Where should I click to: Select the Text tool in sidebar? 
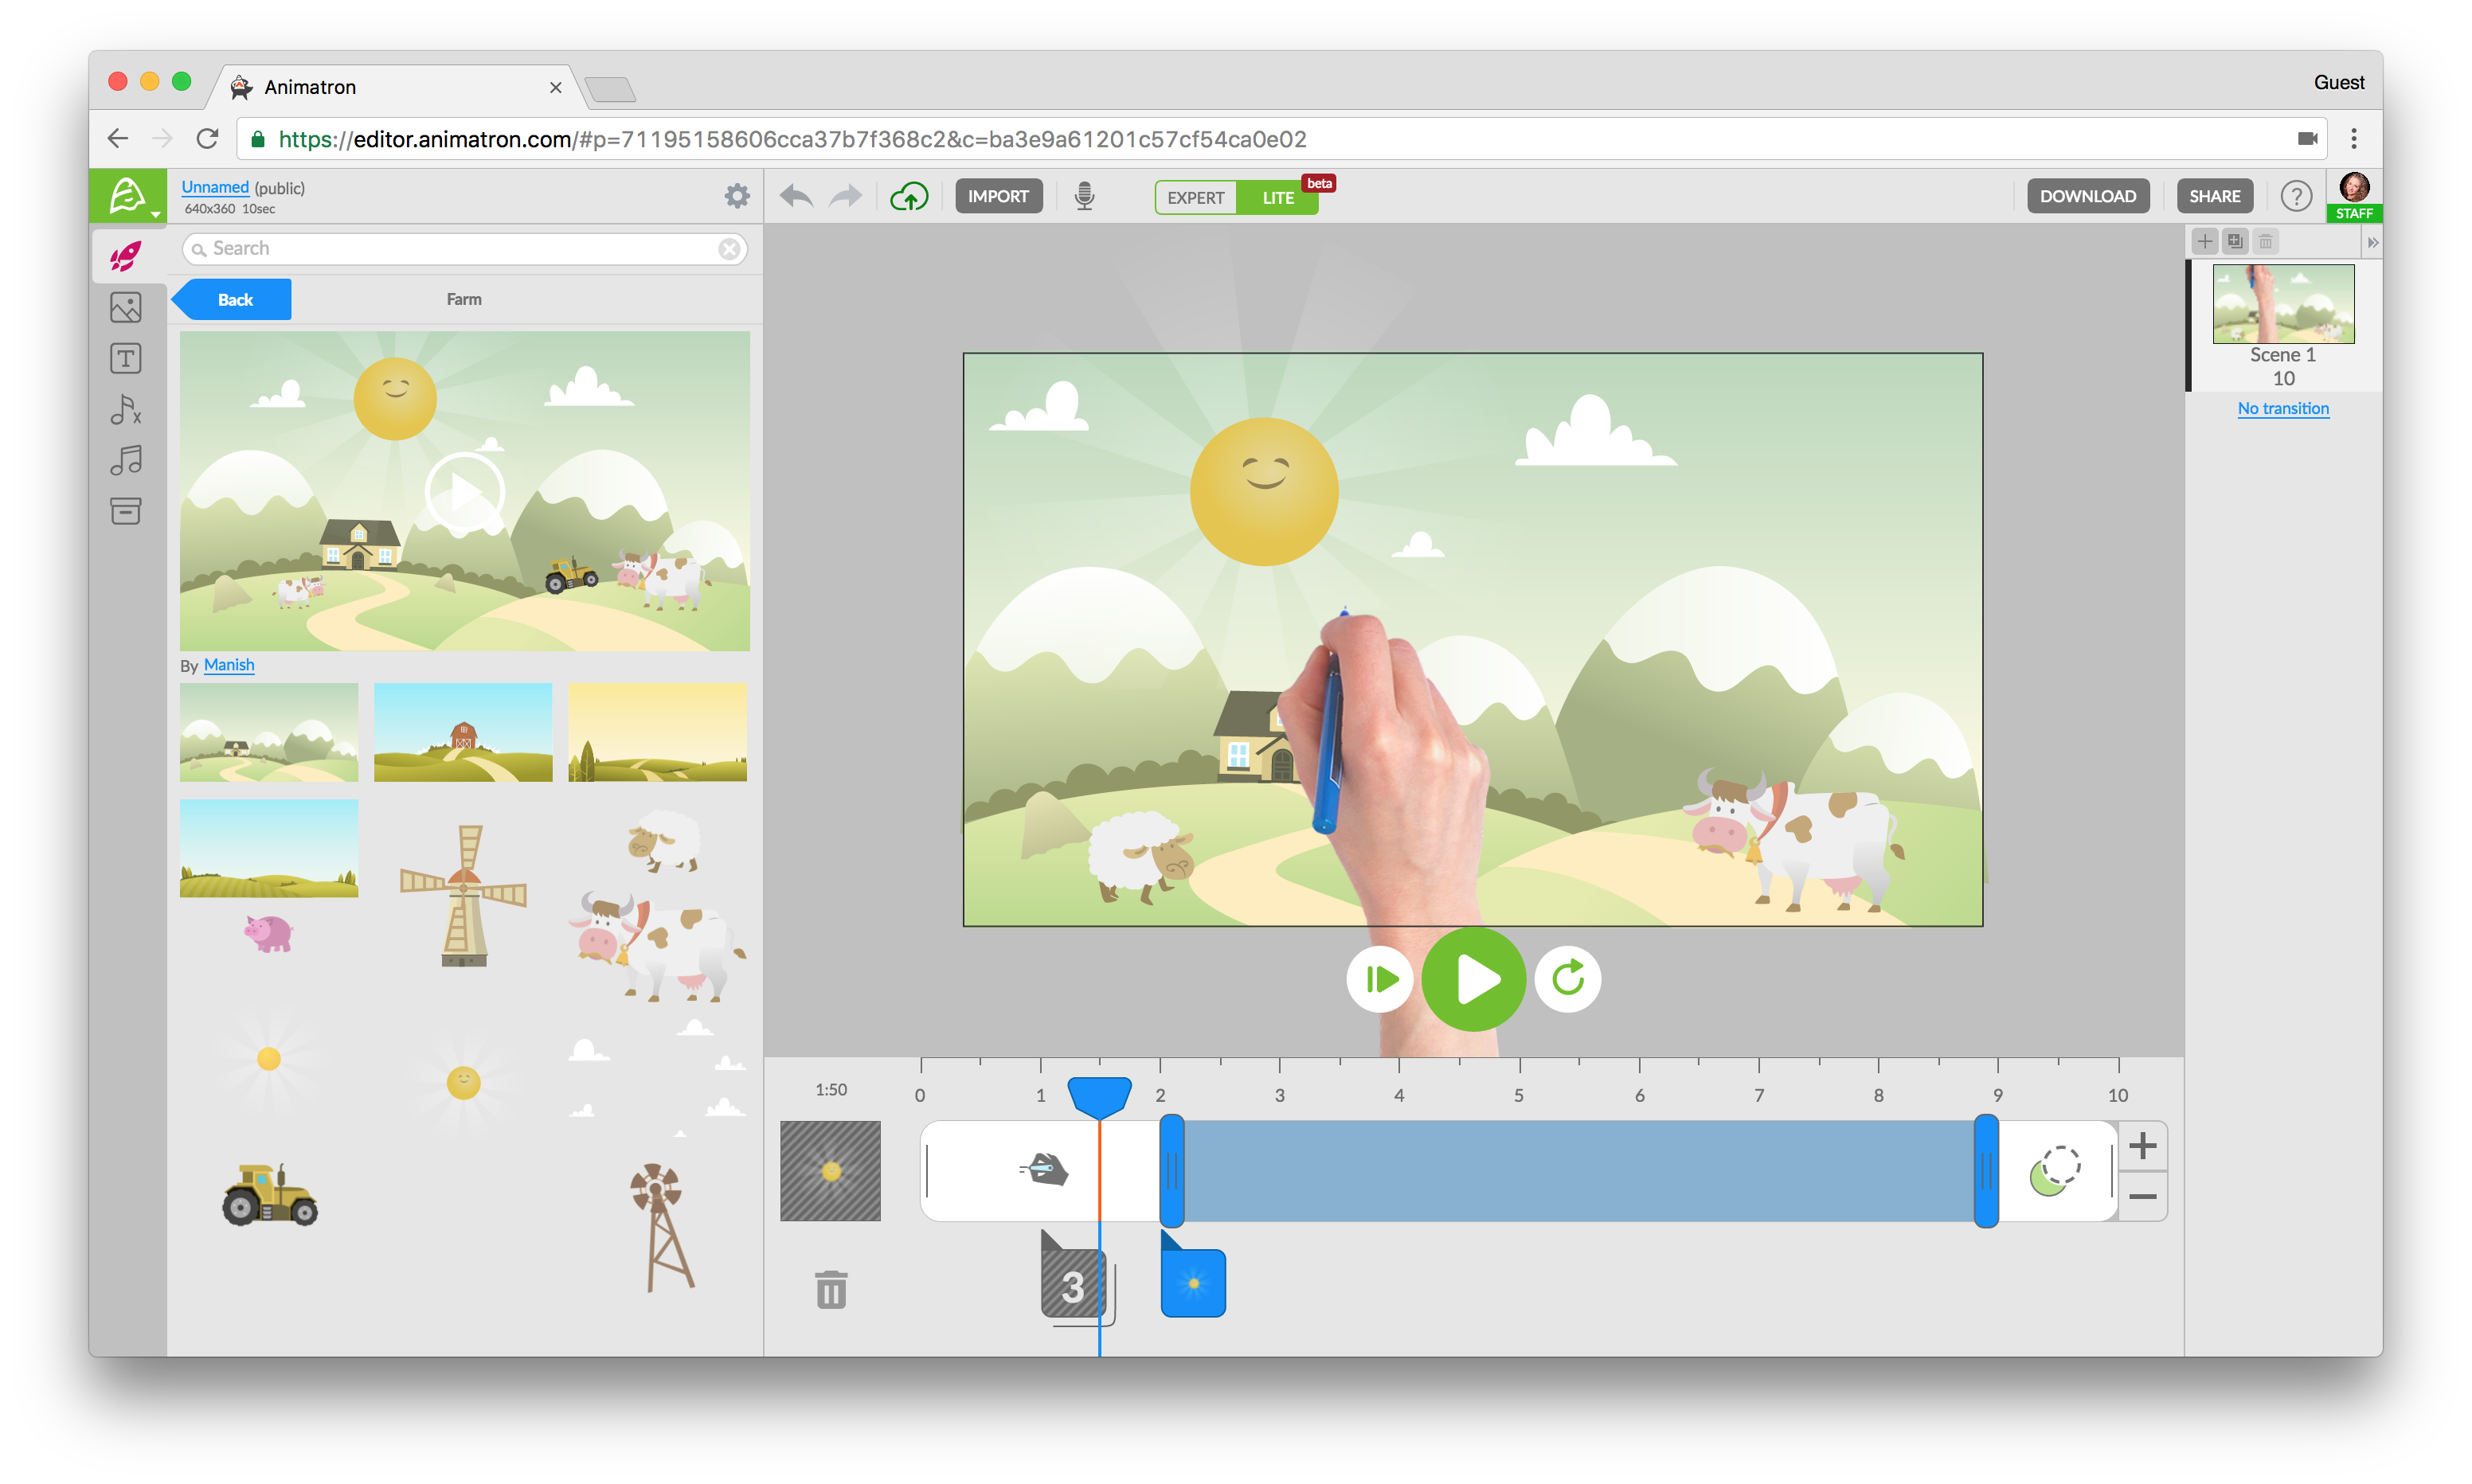(126, 359)
